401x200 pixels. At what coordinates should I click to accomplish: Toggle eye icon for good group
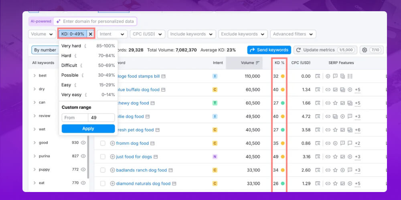83,143
